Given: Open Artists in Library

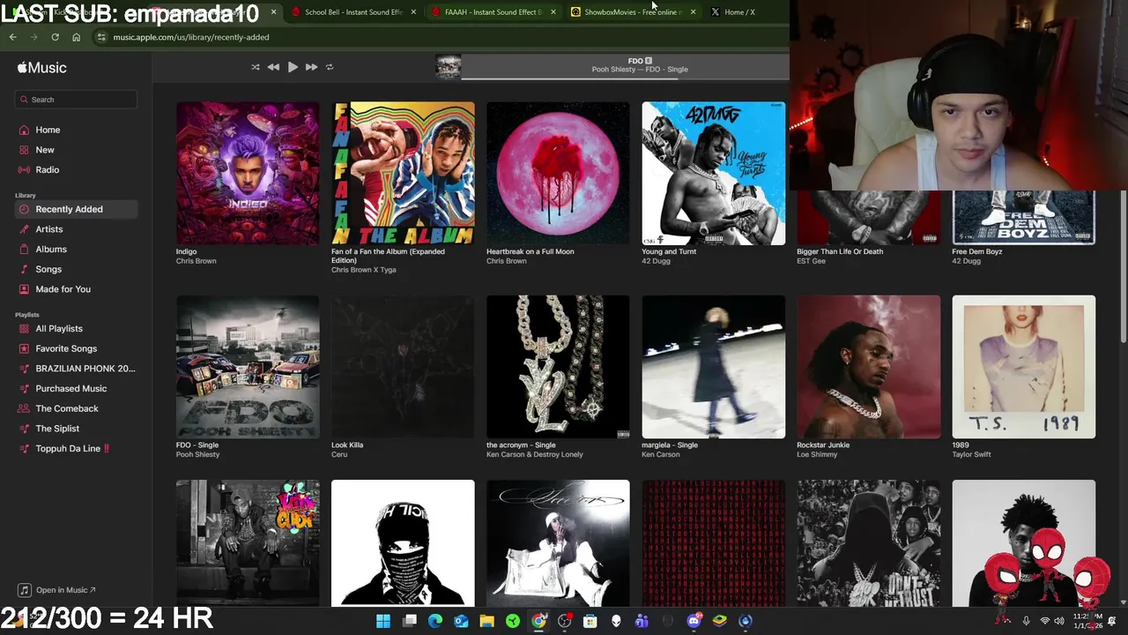Looking at the screenshot, I should (76, 229).
